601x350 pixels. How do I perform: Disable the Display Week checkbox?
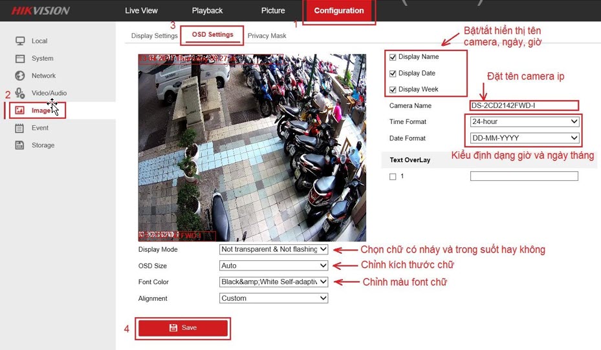pyautogui.click(x=393, y=89)
